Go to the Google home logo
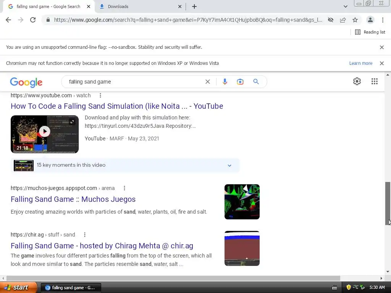The width and height of the screenshot is (391, 293). click(x=26, y=82)
